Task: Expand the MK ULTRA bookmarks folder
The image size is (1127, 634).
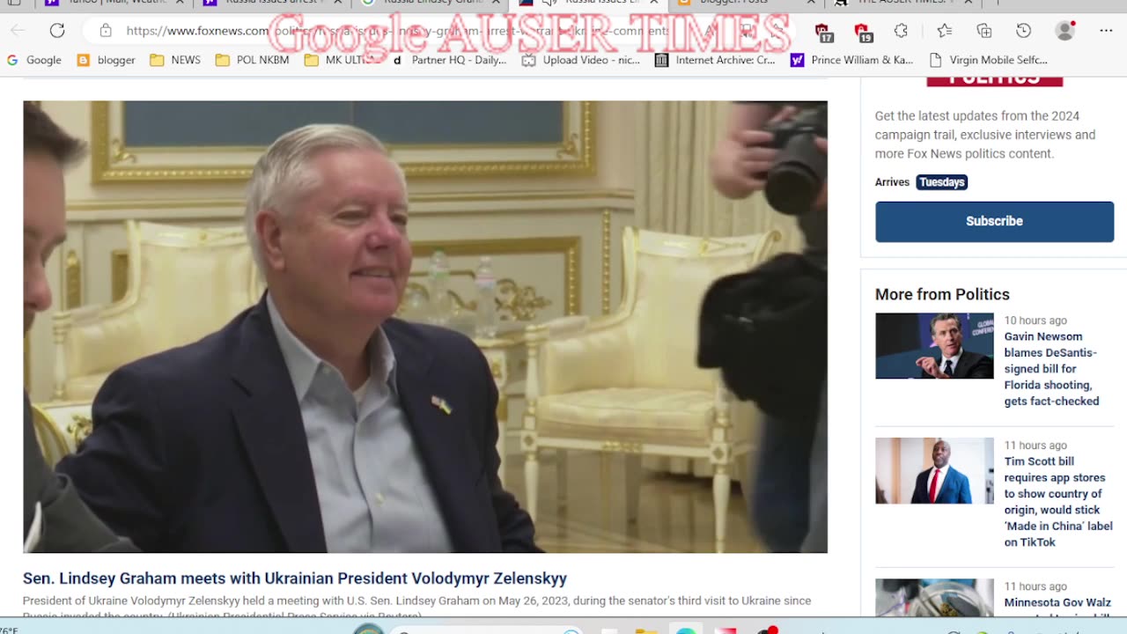Action: click(341, 60)
